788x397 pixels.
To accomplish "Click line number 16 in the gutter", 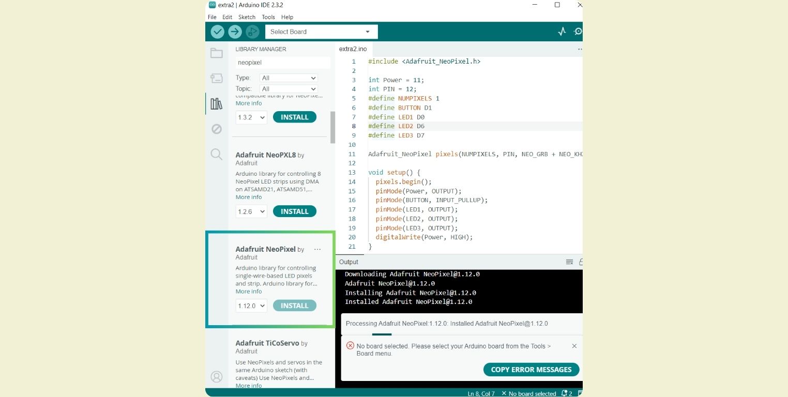I will [352, 200].
